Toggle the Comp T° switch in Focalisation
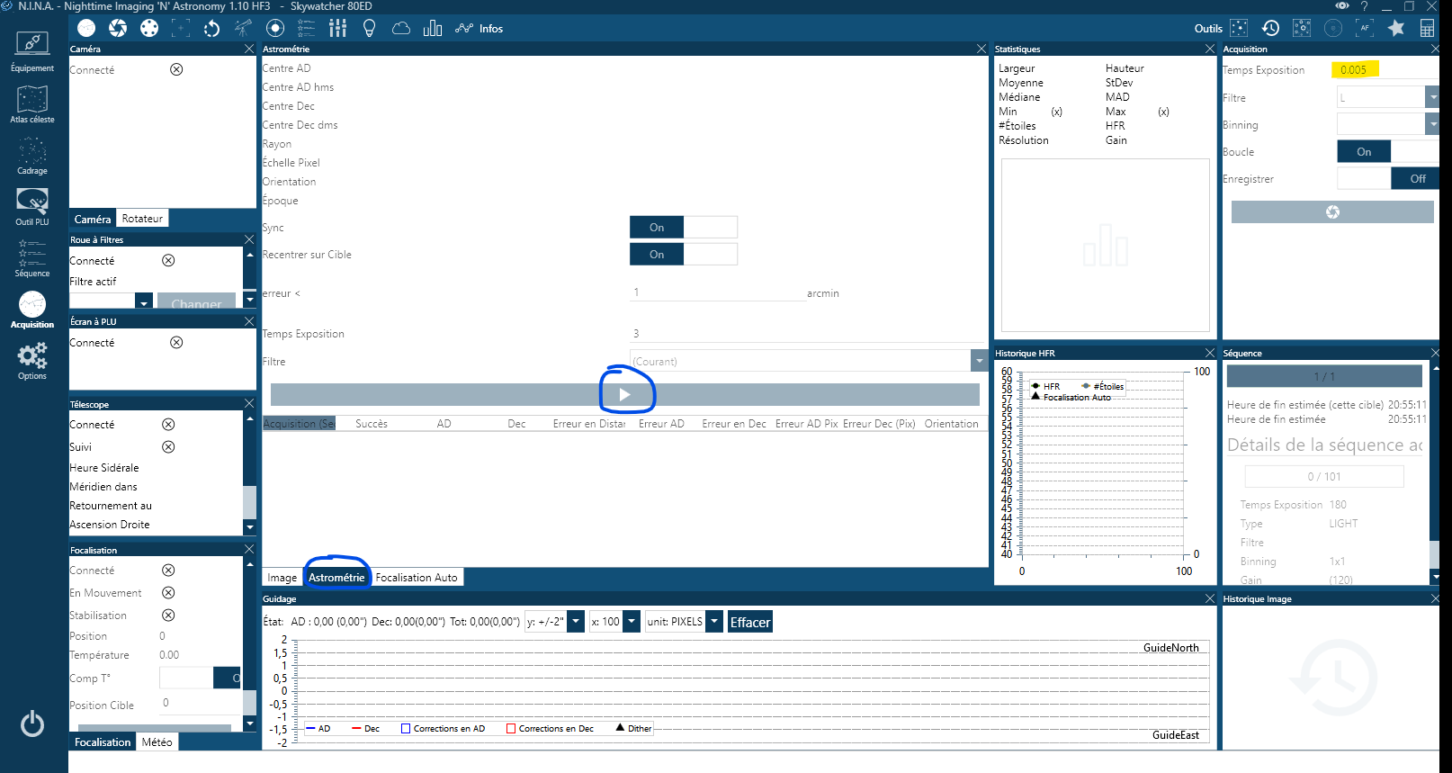The height and width of the screenshot is (773, 1452). coord(200,678)
